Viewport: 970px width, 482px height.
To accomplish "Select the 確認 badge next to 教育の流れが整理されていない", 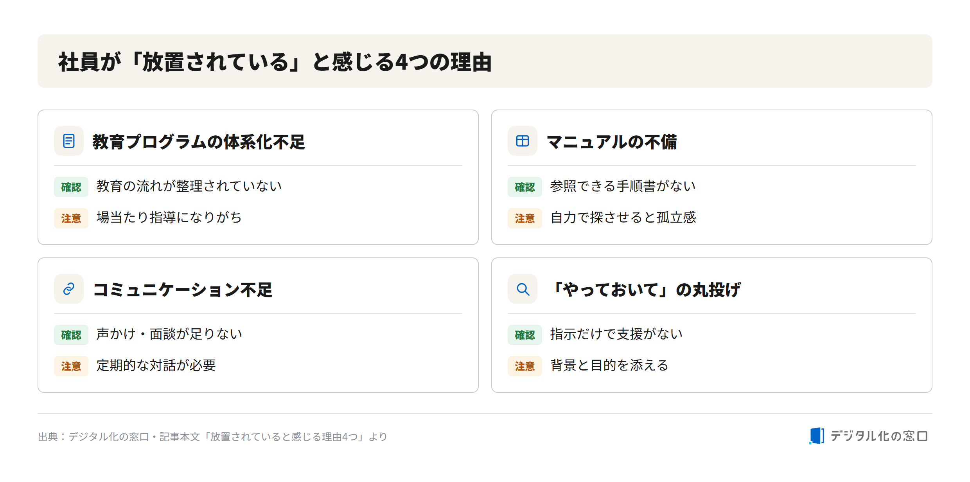I will pos(71,187).
